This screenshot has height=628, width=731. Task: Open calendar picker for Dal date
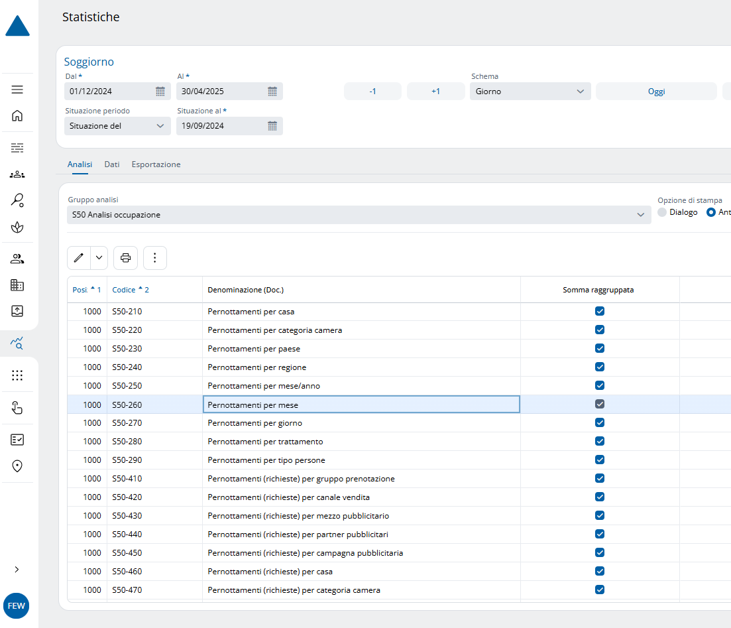click(x=160, y=92)
